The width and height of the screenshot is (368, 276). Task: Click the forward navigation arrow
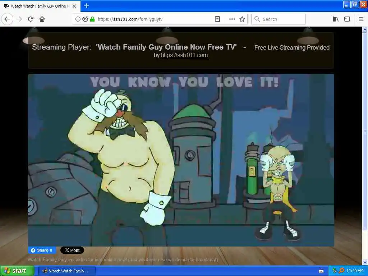(19, 19)
